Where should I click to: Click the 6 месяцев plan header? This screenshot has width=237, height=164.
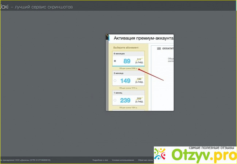tap(119, 54)
